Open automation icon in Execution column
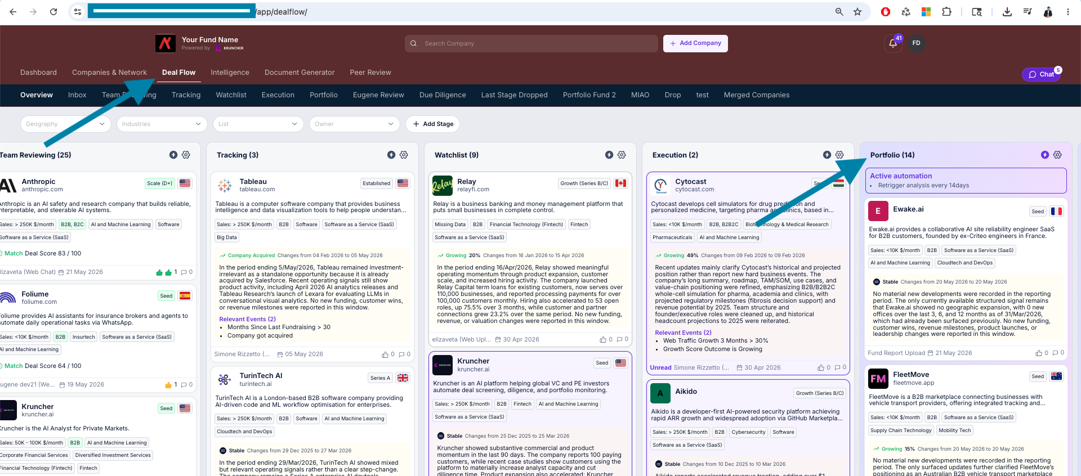 click(x=827, y=155)
